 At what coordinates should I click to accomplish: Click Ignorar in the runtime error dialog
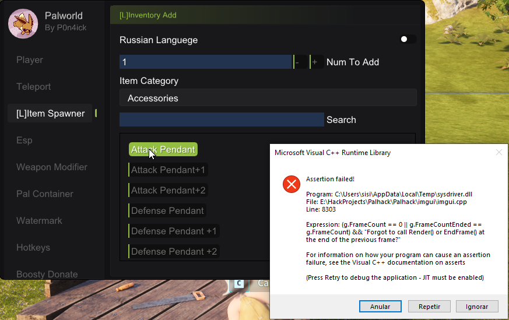pos(477,307)
